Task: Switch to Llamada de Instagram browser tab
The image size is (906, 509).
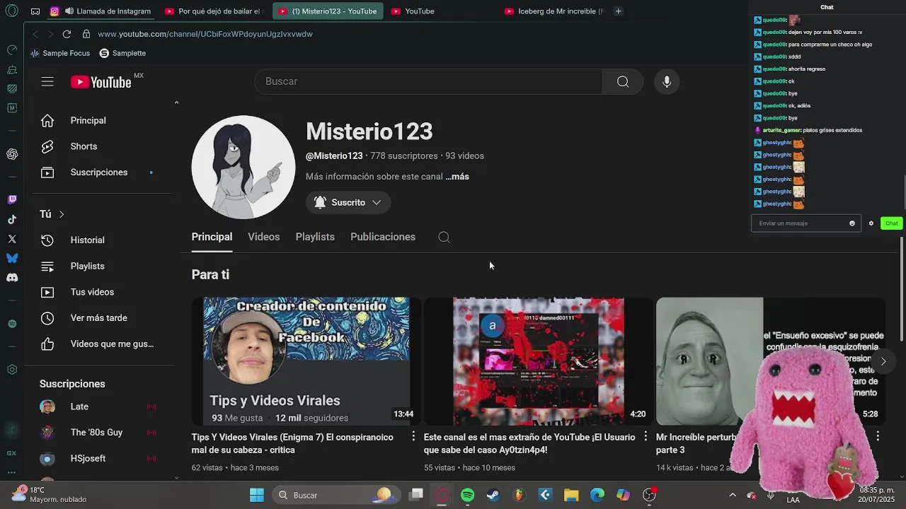Action: point(101,11)
